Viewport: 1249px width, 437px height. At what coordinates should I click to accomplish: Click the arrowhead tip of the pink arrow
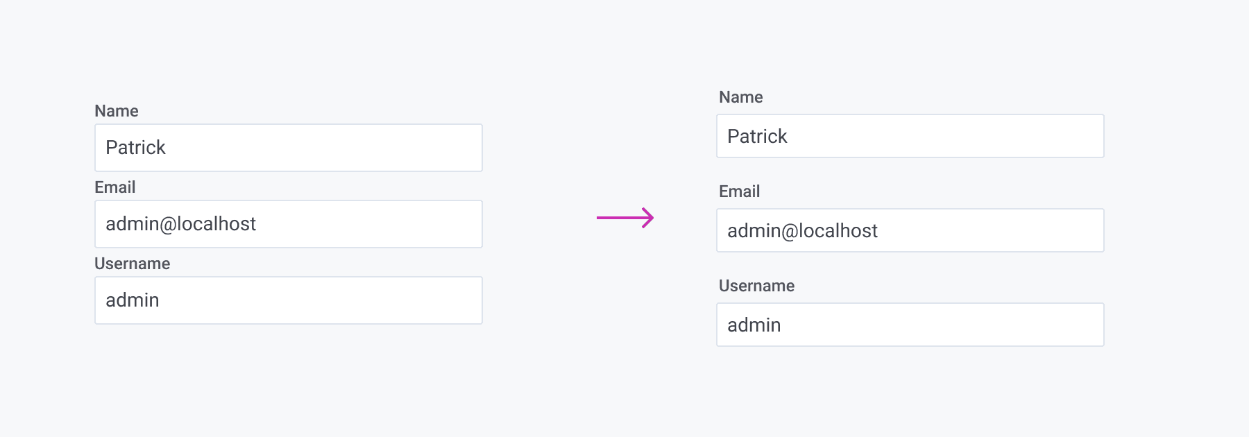pyautogui.click(x=652, y=218)
